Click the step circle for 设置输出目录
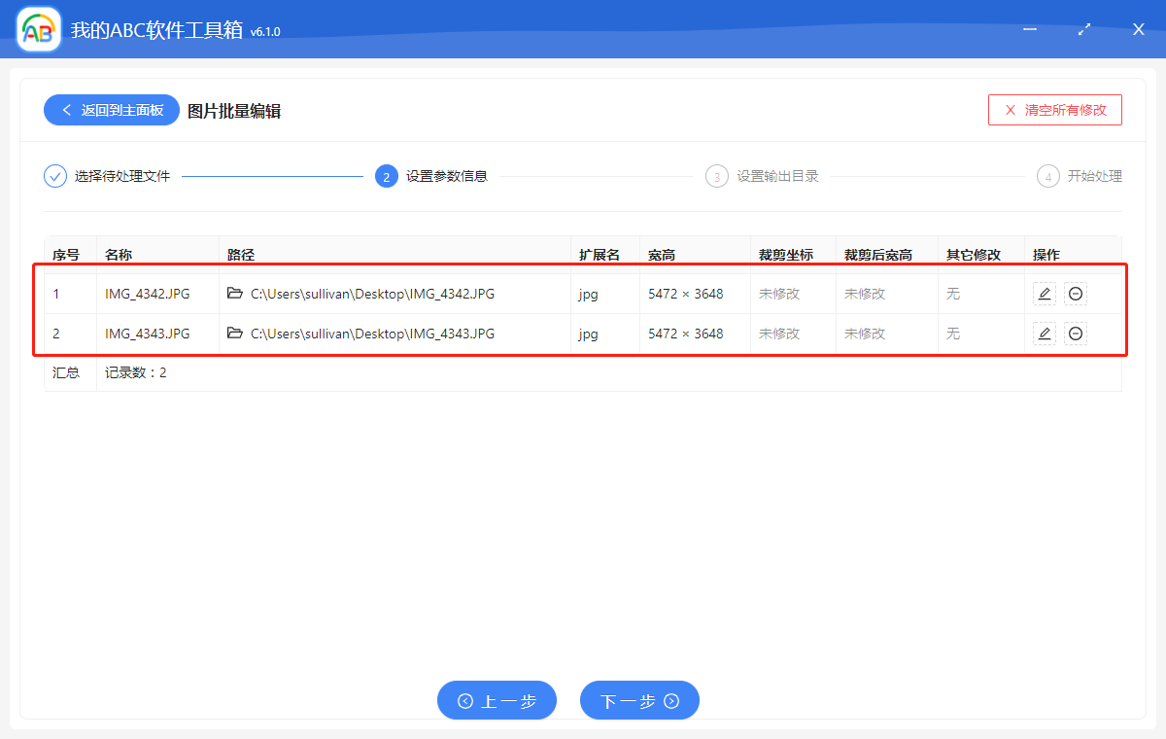The image size is (1166, 739). coord(717,176)
